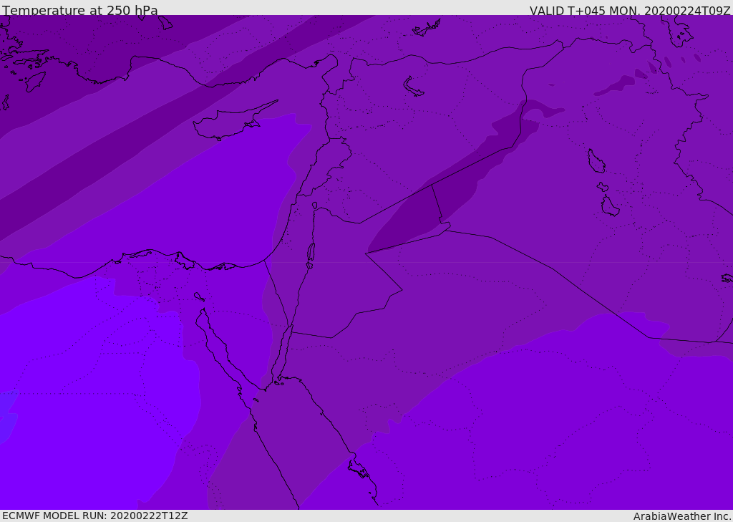
Task: Click Lake Assad in northern Syria
Action: tap(414, 87)
